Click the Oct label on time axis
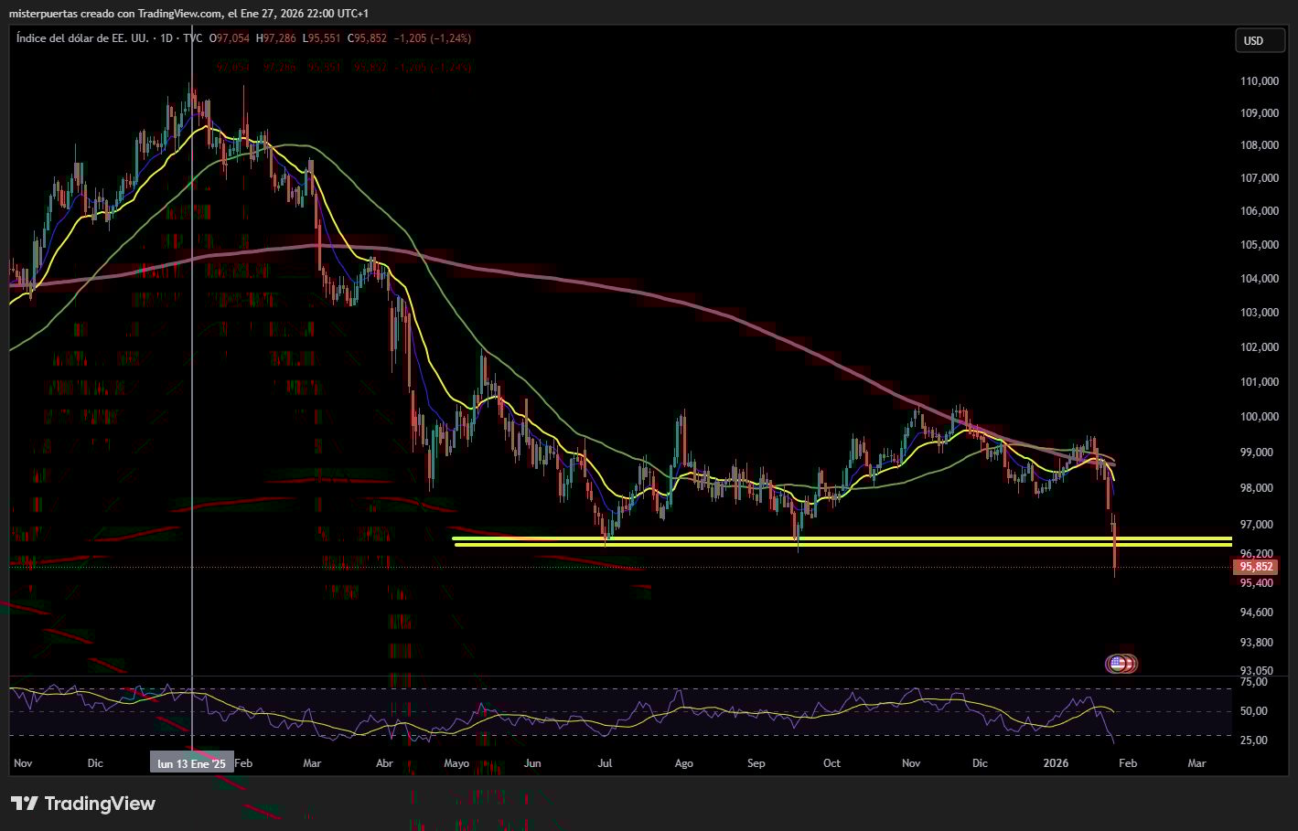This screenshot has width=1298, height=831. (831, 763)
